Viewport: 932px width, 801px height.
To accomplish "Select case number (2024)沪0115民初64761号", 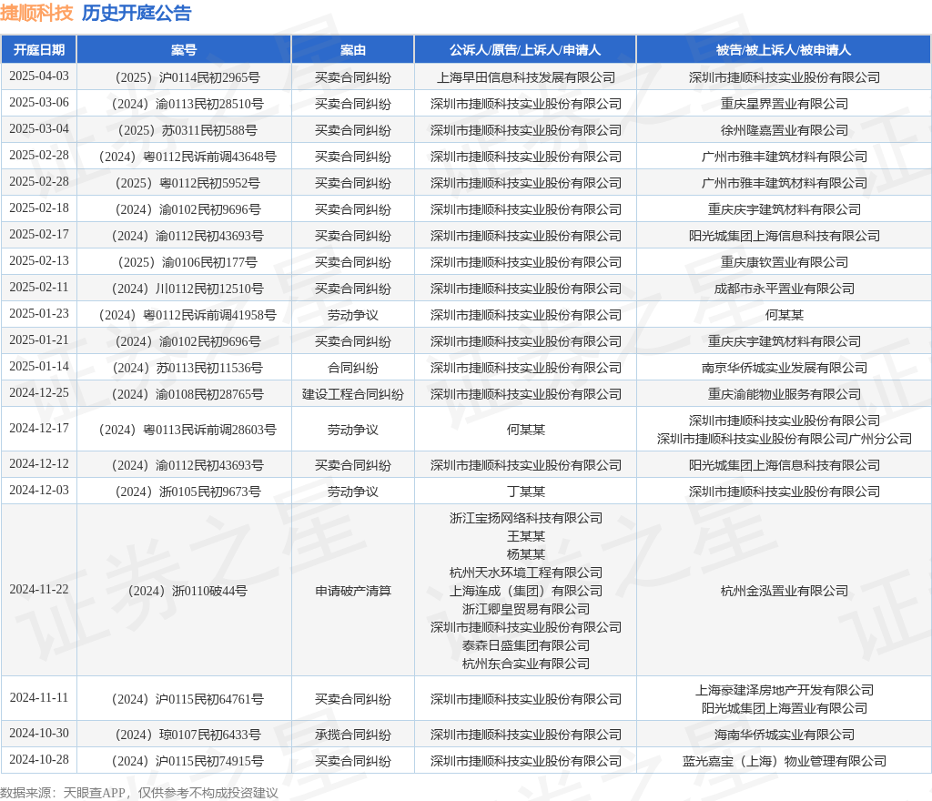I will [187, 699].
